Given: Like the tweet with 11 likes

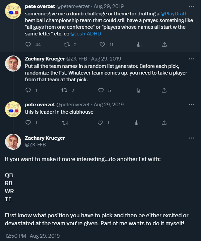Looking at the screenshot, I should (x=102, y=44).
